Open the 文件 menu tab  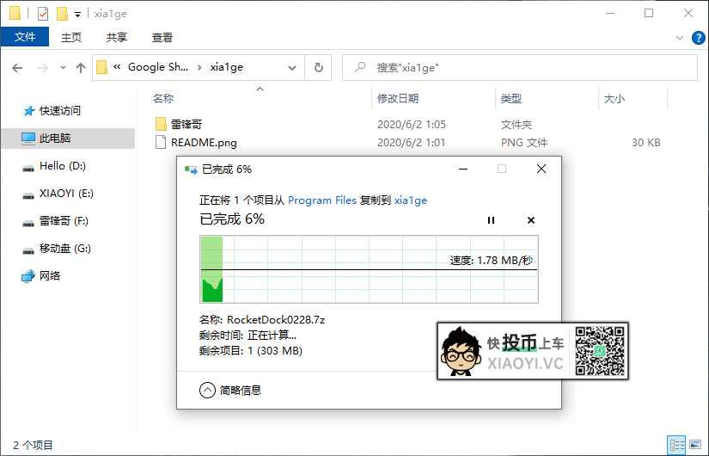point(25,37)
